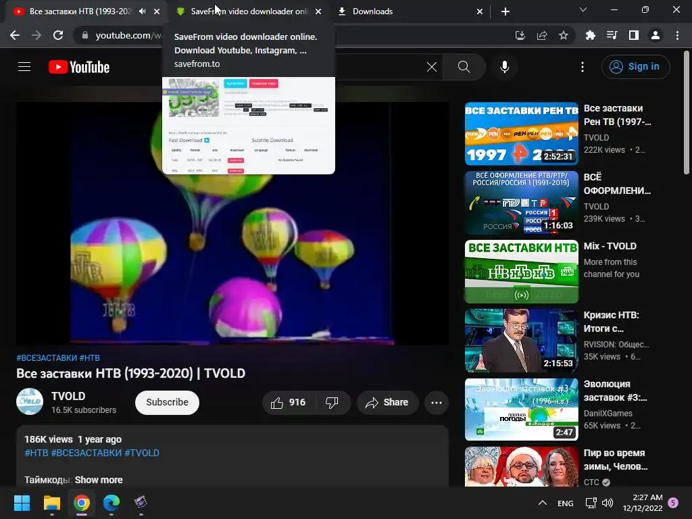Image resolution: width=692 pixels, height=519 pixels.
Task: Open the clock and calendar flyout
Action: [643, 503]
